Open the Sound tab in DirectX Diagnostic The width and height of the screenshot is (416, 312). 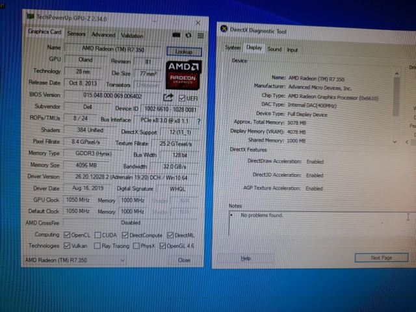click(274, 49)
